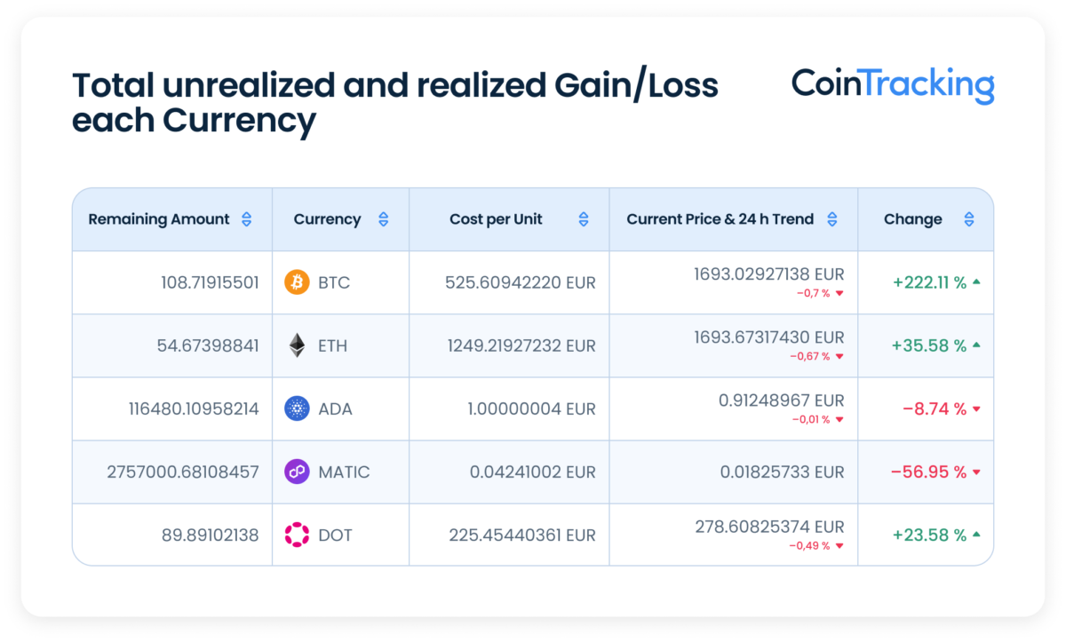Toggle sort order on Change column
The image size is (1066, 642).
pos(970,218)
